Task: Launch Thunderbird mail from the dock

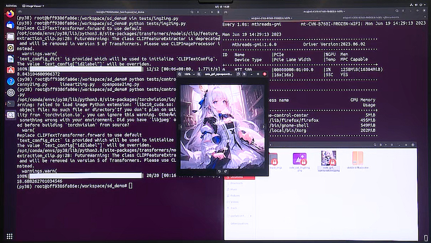Action: pyautogui.click(x=10, y=25)
